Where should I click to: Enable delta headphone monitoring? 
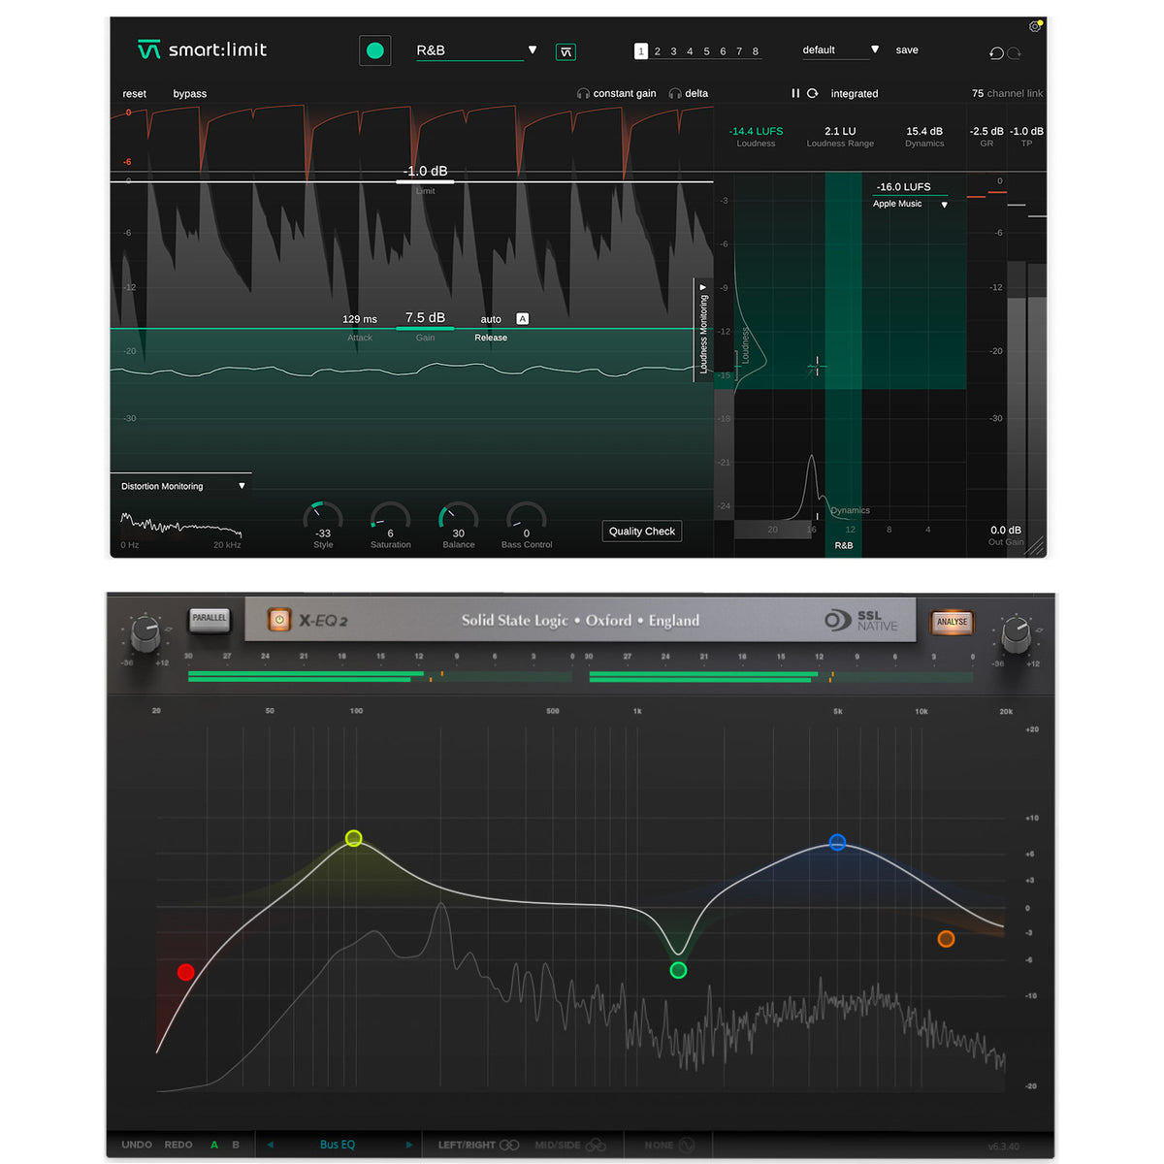(x=675, y=93)
